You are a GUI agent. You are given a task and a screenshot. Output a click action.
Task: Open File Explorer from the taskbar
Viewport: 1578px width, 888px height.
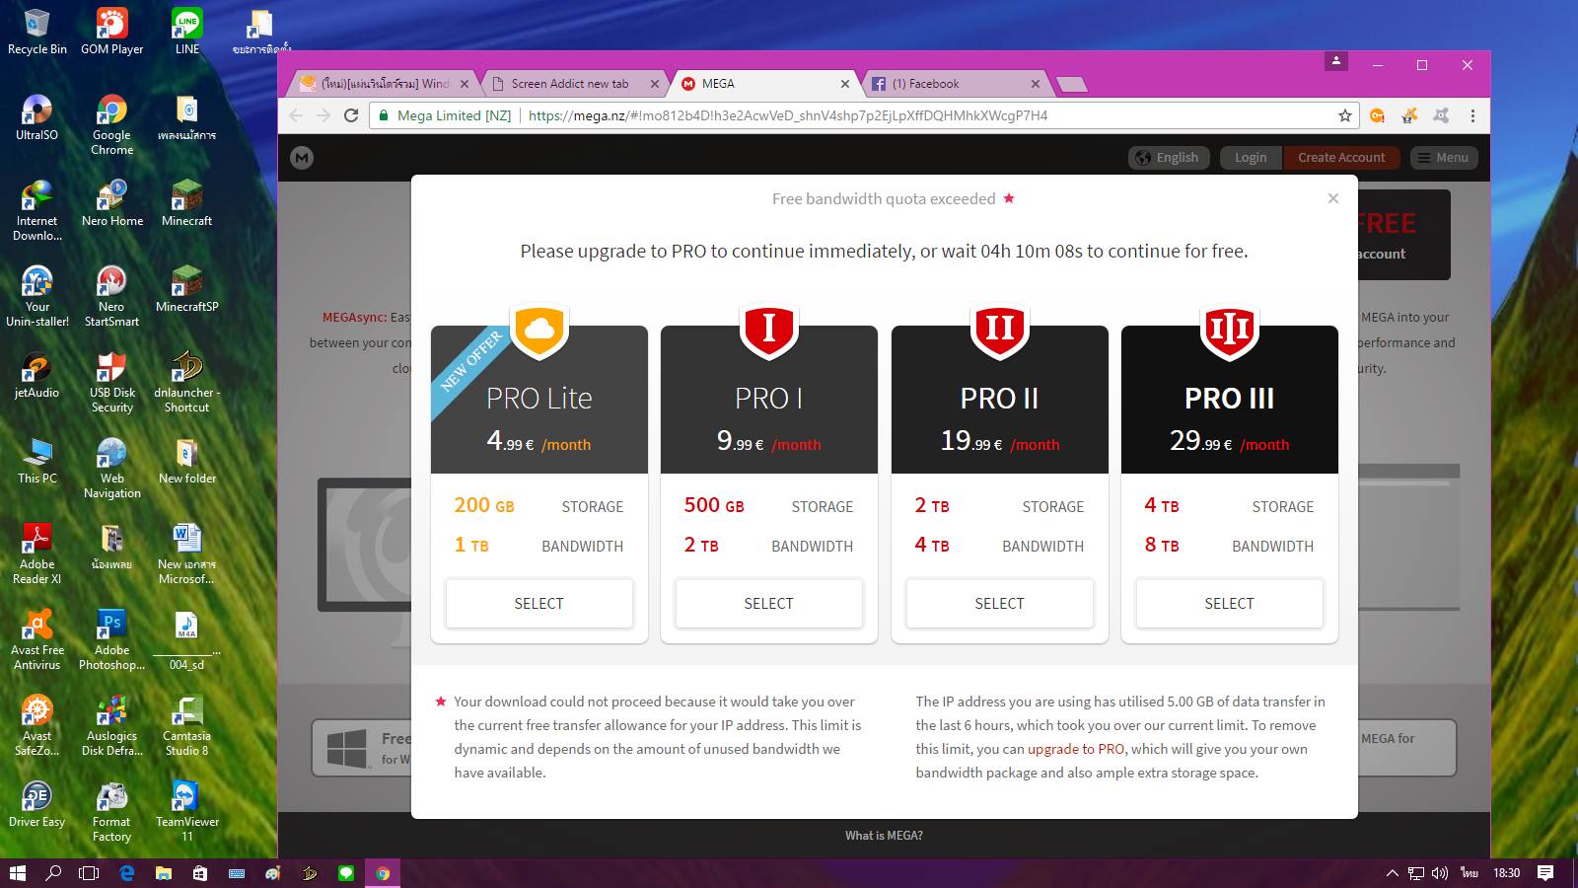[x=163, y=873]
